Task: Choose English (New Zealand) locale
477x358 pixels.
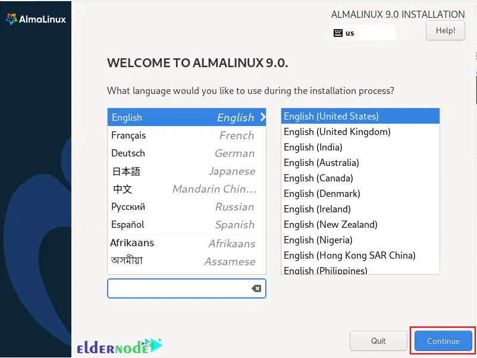Action: [x=360, y=224]
